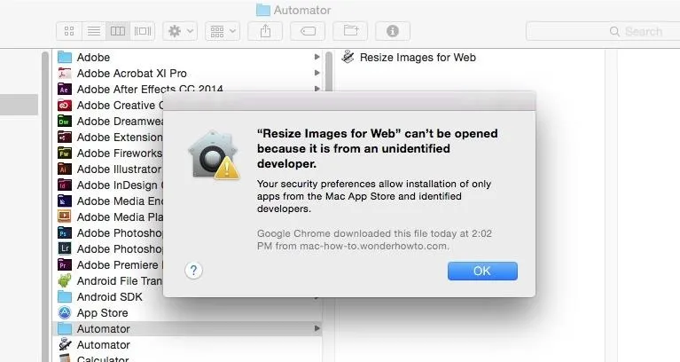Click the column's vertical scrollbar

[329, 71]
